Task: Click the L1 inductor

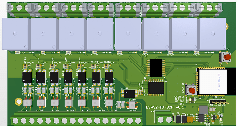Action: click(x=203, y=110)
